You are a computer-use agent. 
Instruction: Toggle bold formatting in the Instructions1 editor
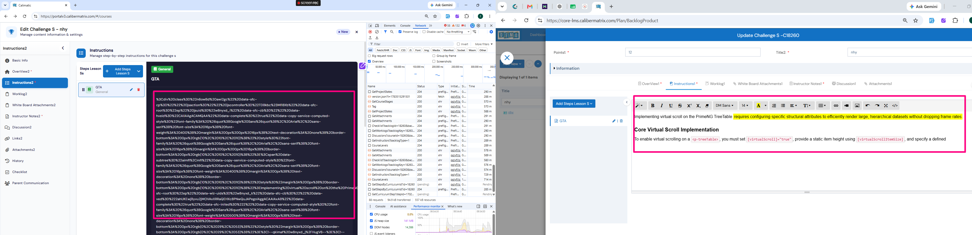click(x=652, y=106)
